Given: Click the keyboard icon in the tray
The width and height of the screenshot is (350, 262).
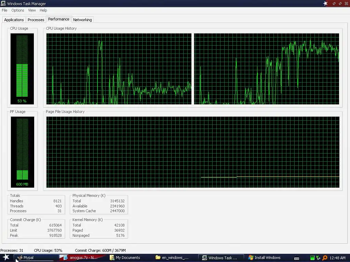Looking at the screenshot, I should [297, 258].
